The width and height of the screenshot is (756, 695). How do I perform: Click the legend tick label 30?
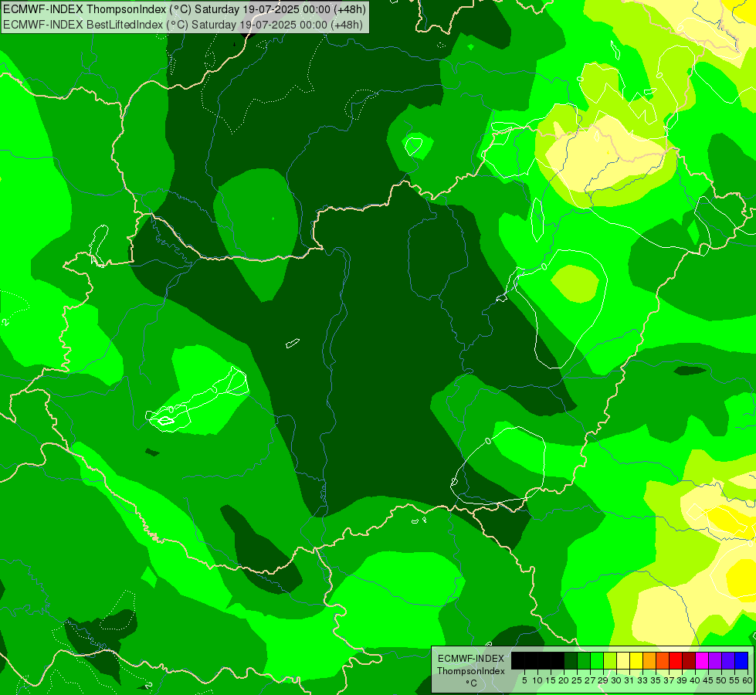tap(617, 680)
